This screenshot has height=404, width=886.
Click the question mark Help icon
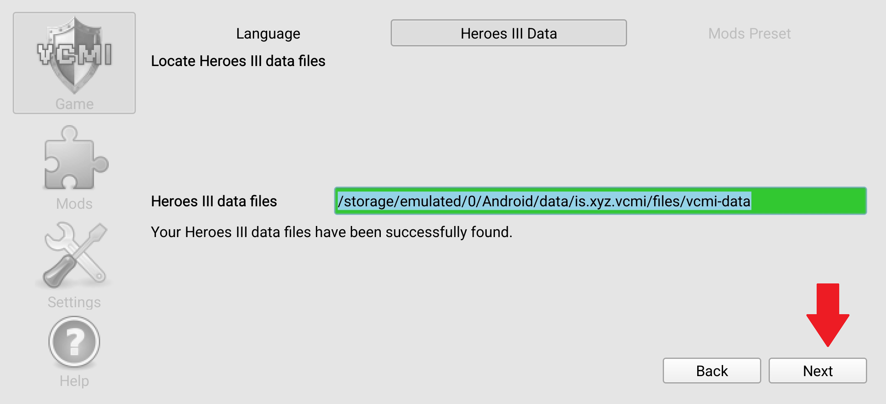[74, 342]
